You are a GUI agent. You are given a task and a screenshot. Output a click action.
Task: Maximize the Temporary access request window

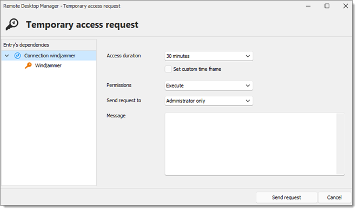coord(327,6)
